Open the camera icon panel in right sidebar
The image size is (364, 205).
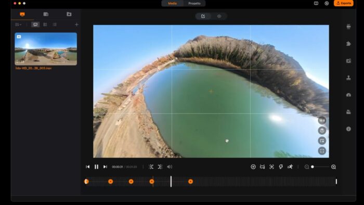(x=348, y=27)
